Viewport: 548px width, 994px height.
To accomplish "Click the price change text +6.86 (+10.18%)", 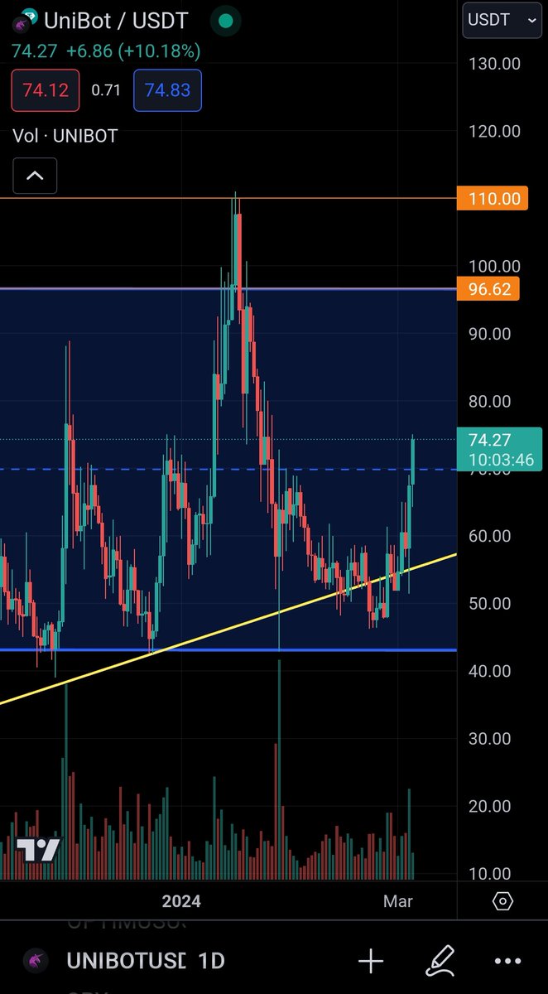I will pos(133,51).
